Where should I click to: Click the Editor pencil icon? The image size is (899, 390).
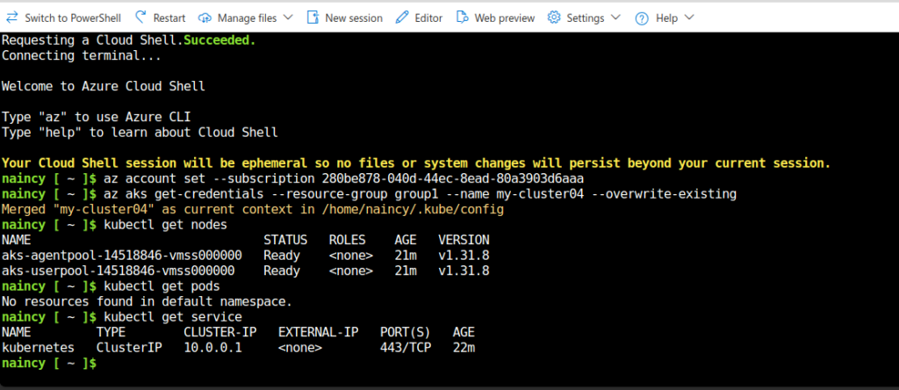pos(401,18)
